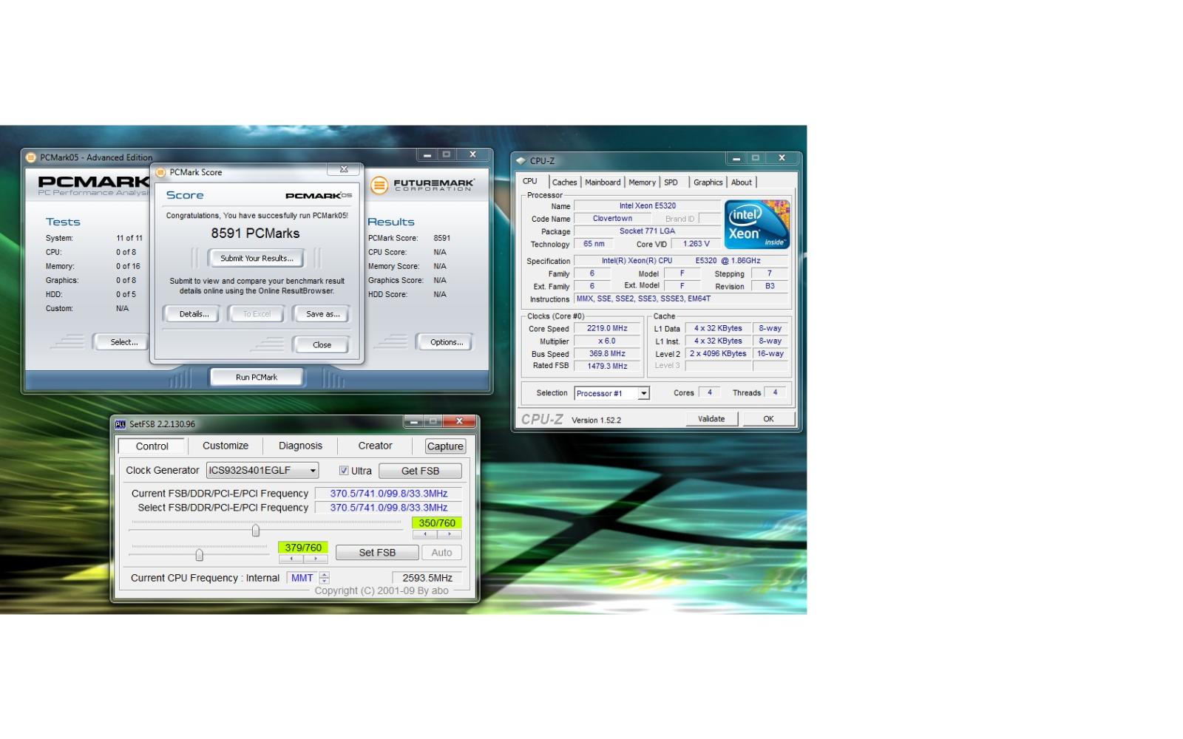Click the Details button in PCMark Score
1183x739 pixels.
click(194, 314)
